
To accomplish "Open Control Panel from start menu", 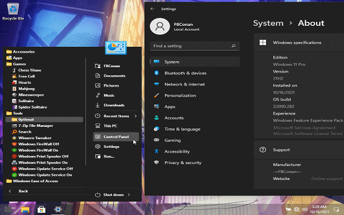I will click(116, 137).
